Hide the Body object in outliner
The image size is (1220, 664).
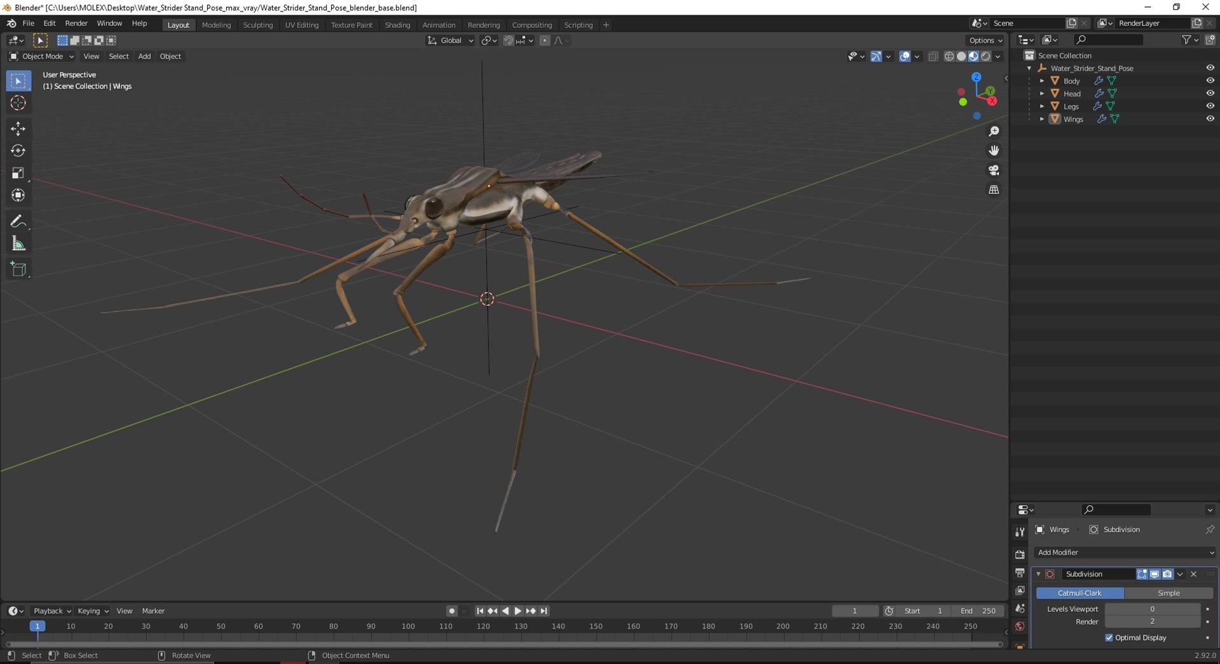click(x=1210, y=81)
